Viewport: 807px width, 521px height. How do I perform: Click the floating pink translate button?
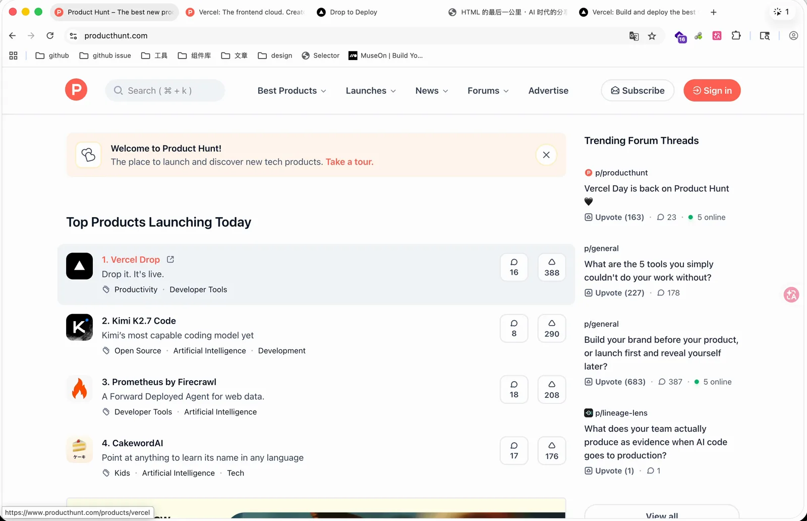tap(791, 295)
